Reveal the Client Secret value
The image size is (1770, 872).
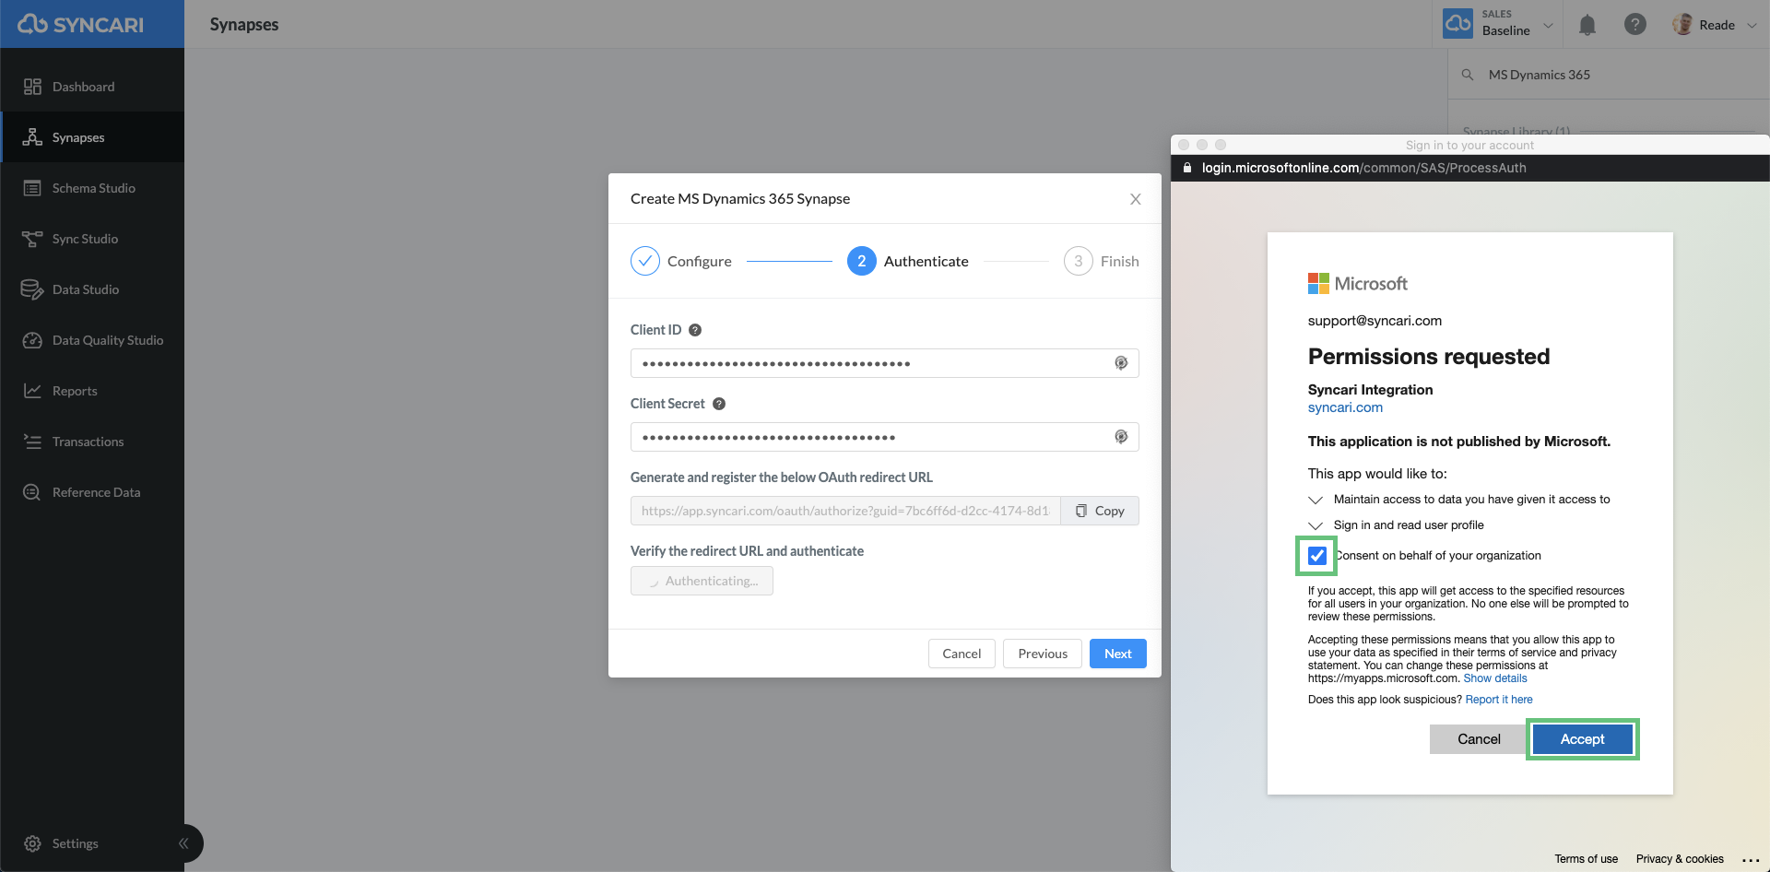coord(1121,437)
